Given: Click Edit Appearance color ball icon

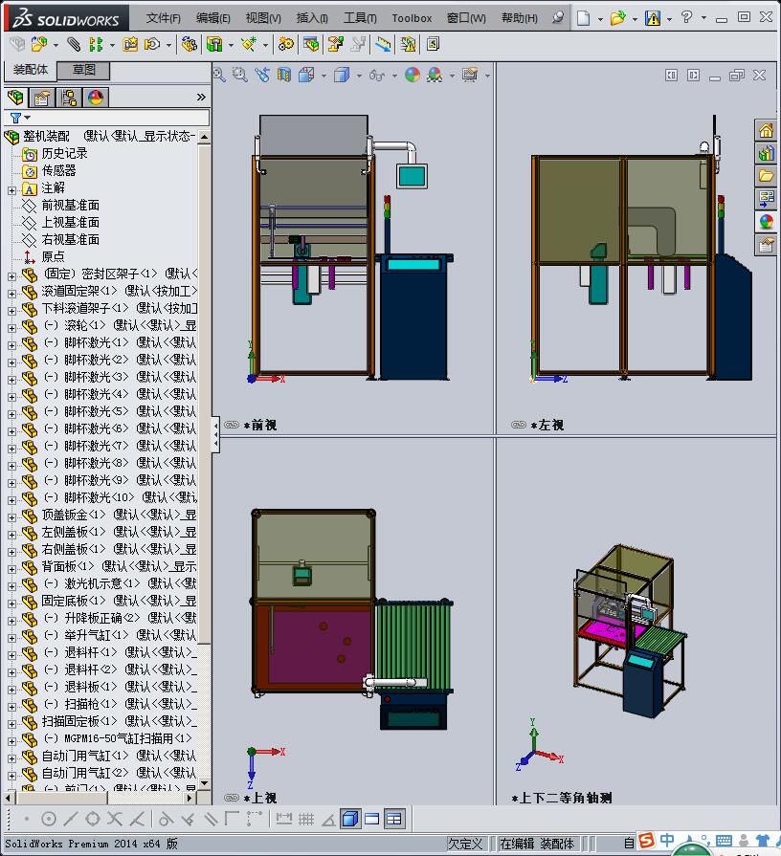Looking at the screenshot, I should 413,75.
